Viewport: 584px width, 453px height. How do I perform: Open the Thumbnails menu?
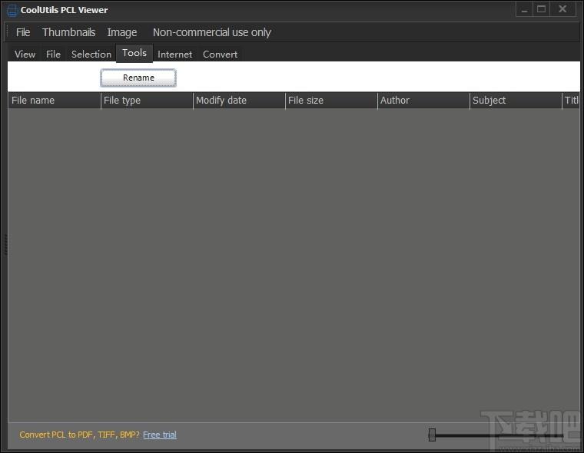coord(68,32)
